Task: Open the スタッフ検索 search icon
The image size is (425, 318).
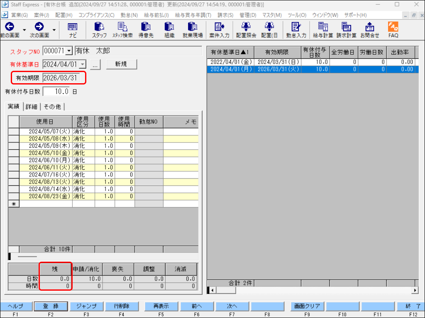Action: (x=122, y=30)
